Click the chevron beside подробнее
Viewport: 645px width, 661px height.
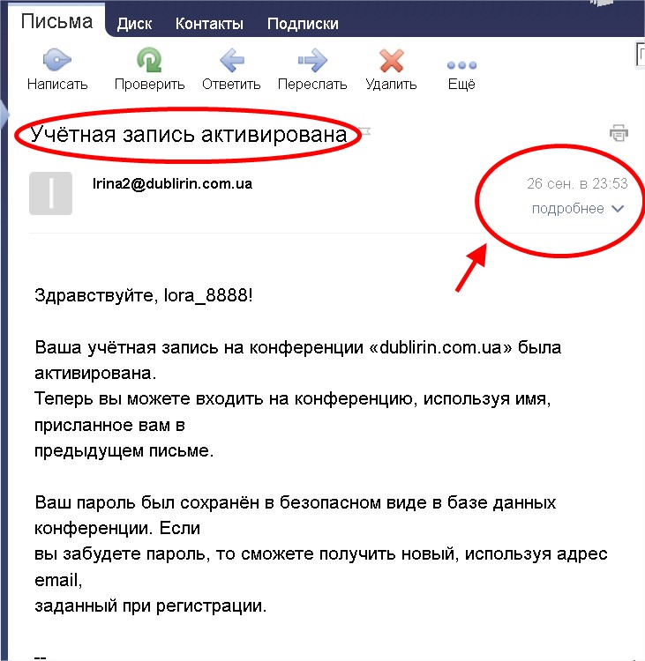[x=618, y=209]
